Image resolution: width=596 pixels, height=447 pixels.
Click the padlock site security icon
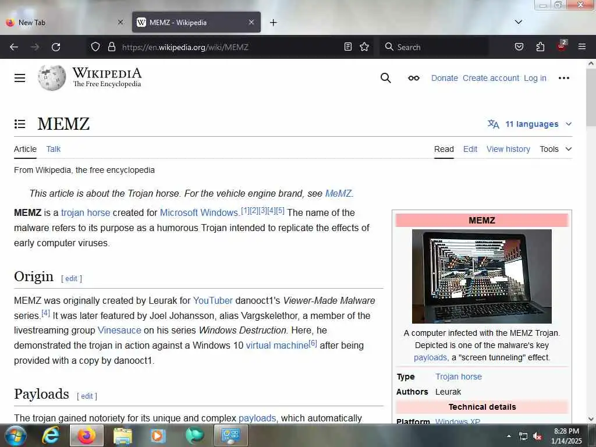(111, 47)
